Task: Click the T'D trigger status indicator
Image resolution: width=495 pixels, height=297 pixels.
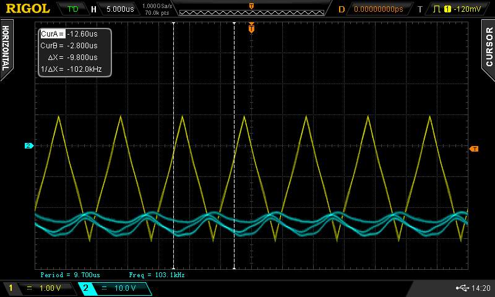Action: 73,9
